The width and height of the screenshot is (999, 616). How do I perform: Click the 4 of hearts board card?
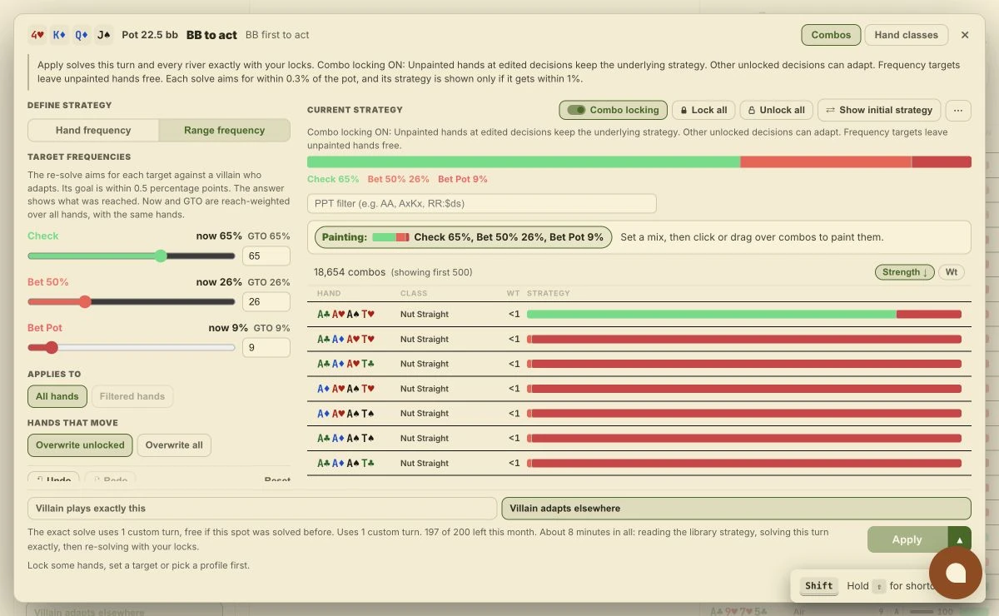(37, 35)
